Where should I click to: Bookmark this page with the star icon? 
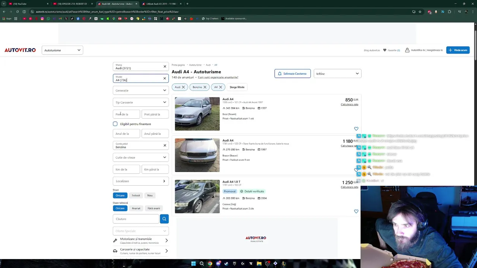click(x=420, y=12)
